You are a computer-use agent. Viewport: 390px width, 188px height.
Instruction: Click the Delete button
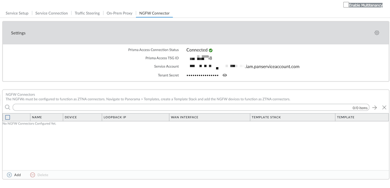tap(39, 175)
